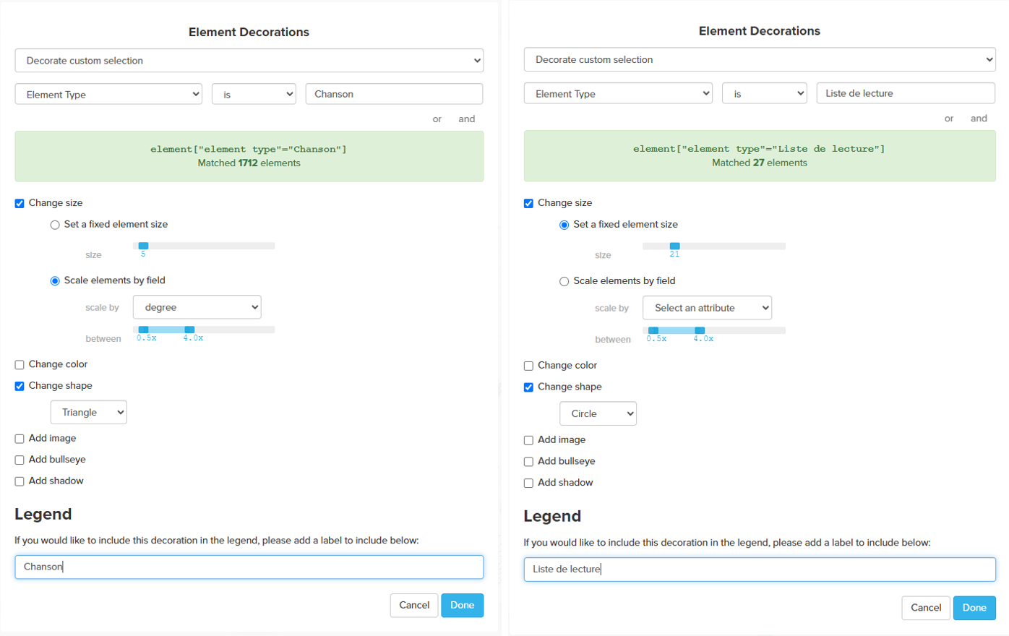Click 0.5x range handle in Chanson panel
Image resolution: width=1009 pixels, height=636 pixels.
point(143,330)
